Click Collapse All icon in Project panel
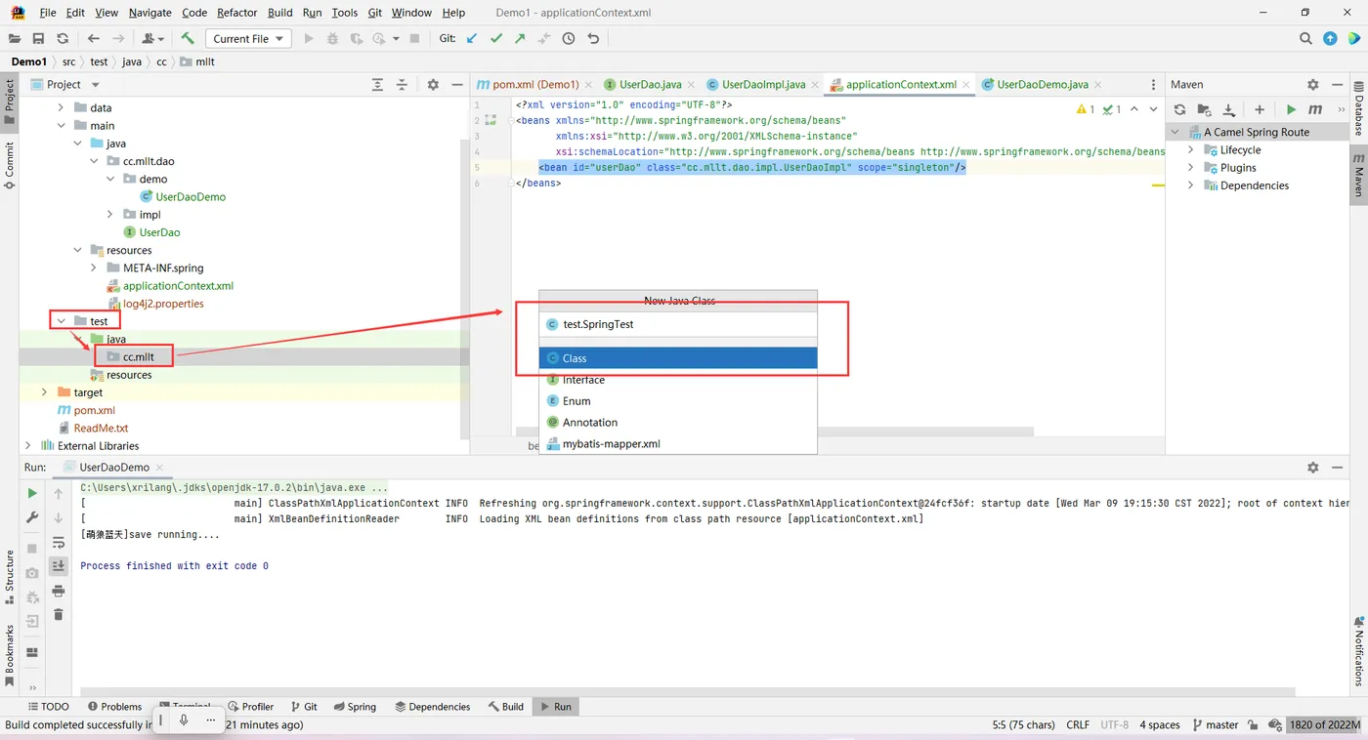 pyautogui.click(x=402, y=85)
